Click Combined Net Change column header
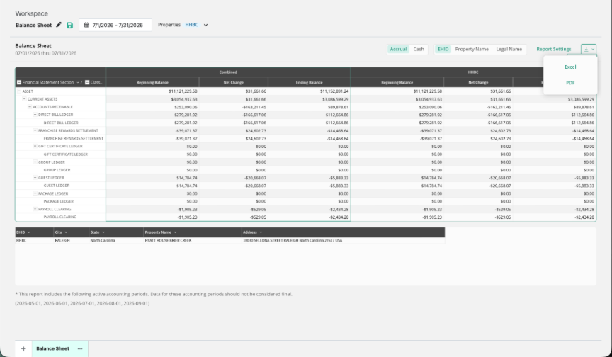 point(234,82)
